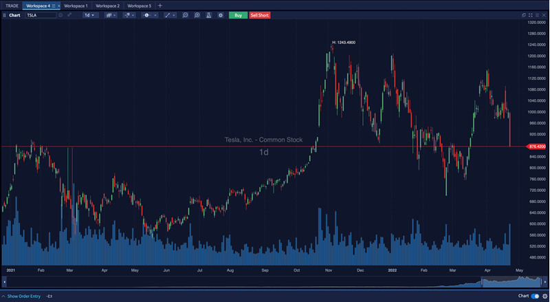Open the flask studies icon
Screen dimensions: 550x302
click(x=208, y=14)
